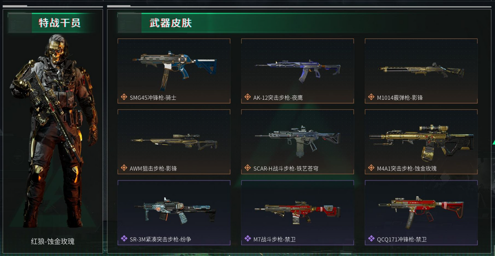Click the purple rarity icon beside M7战斗步枪-禁卫
Screen dimensions: 495x256
248,239
